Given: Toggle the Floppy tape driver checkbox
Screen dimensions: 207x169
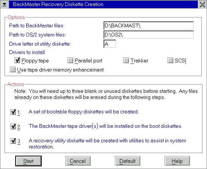Looking at the screenshot, I should tap(17, 61).
